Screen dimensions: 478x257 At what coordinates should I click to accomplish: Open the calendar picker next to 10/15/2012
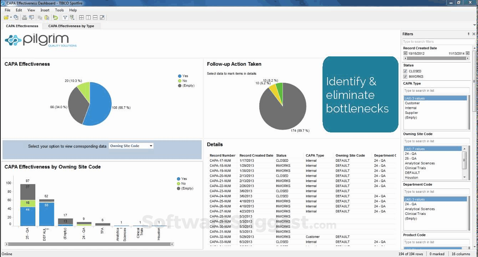click(405, 53)
